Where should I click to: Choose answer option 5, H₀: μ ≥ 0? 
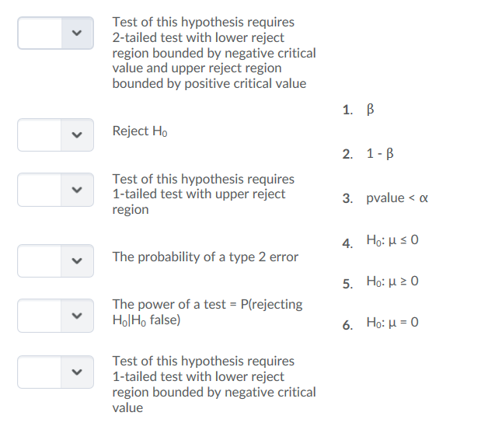pyautogui.click(x=392, y=281)
